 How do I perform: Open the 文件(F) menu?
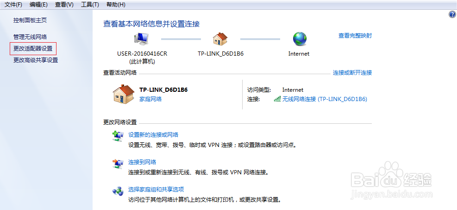click(13, 5)
